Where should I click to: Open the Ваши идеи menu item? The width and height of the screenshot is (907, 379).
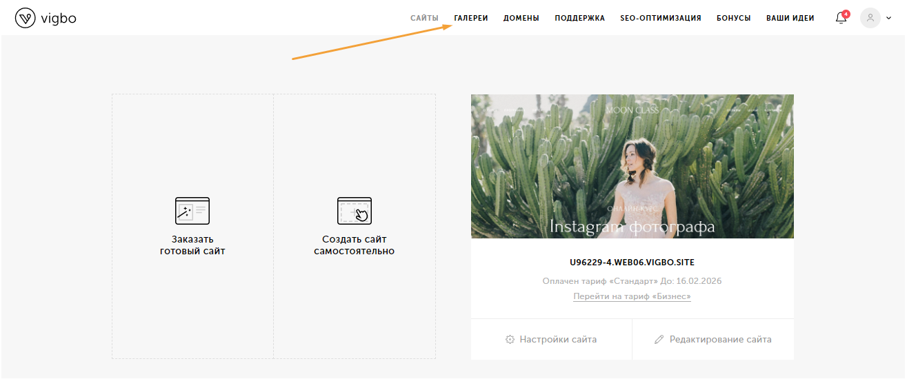coord(790,19)
